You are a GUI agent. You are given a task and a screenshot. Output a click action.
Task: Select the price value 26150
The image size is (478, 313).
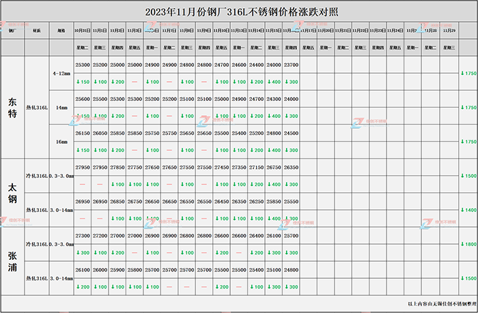pos(83,133)
